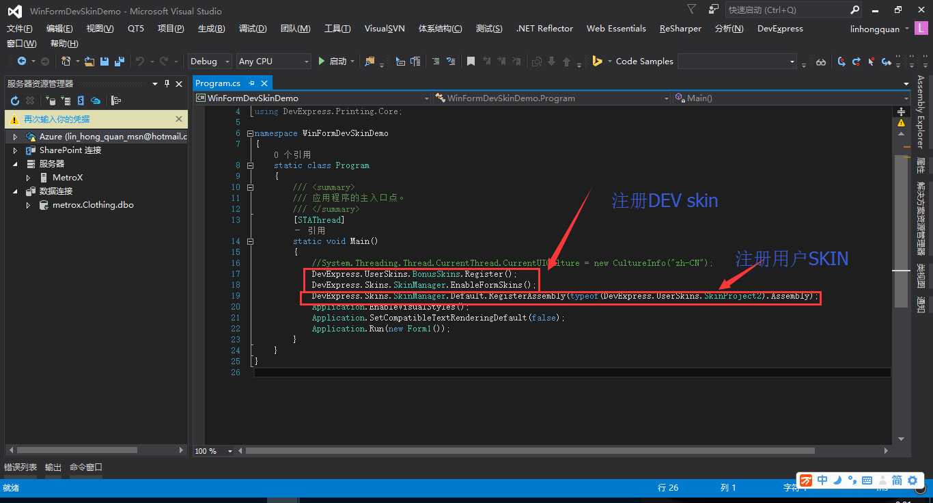Click the glasses icon in toolbar
The image size is (933, 503).
821,62
